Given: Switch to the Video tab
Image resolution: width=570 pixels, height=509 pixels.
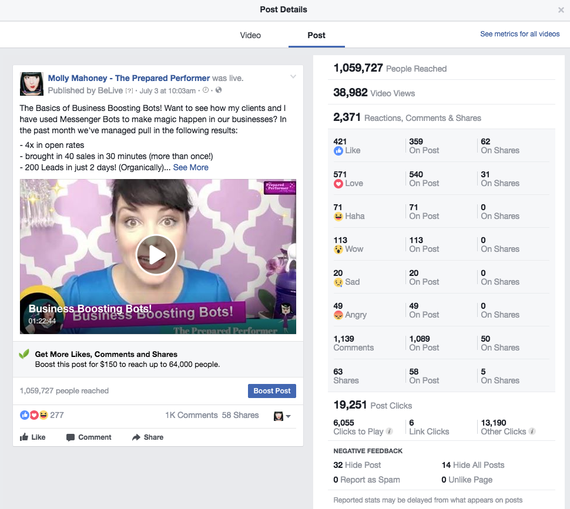Looking at the screenshot, I should pyautogui.click(x=250, y=35).
